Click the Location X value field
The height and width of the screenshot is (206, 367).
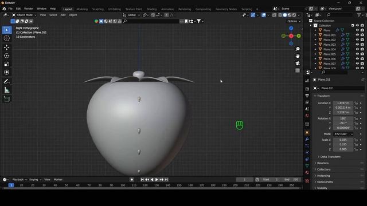click(x=343, y=103)
